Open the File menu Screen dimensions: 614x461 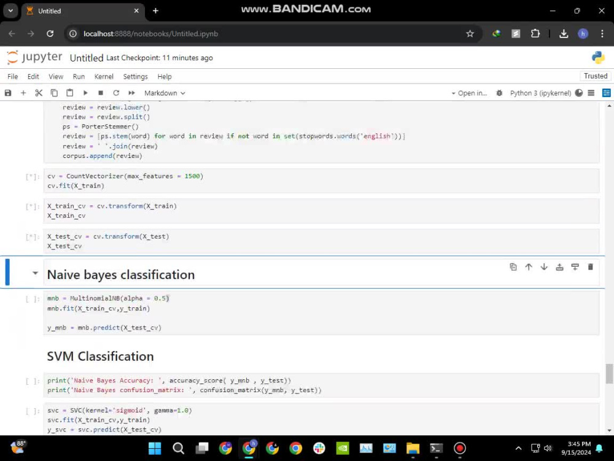12,76
